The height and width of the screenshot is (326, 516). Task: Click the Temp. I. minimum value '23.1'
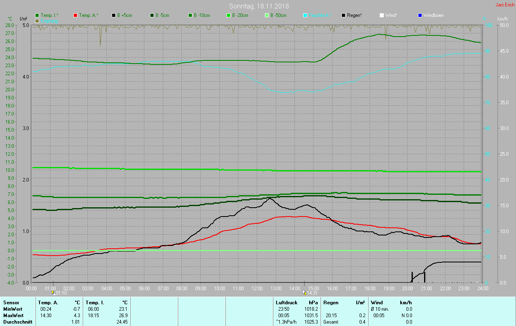click(x=123, y=309)
